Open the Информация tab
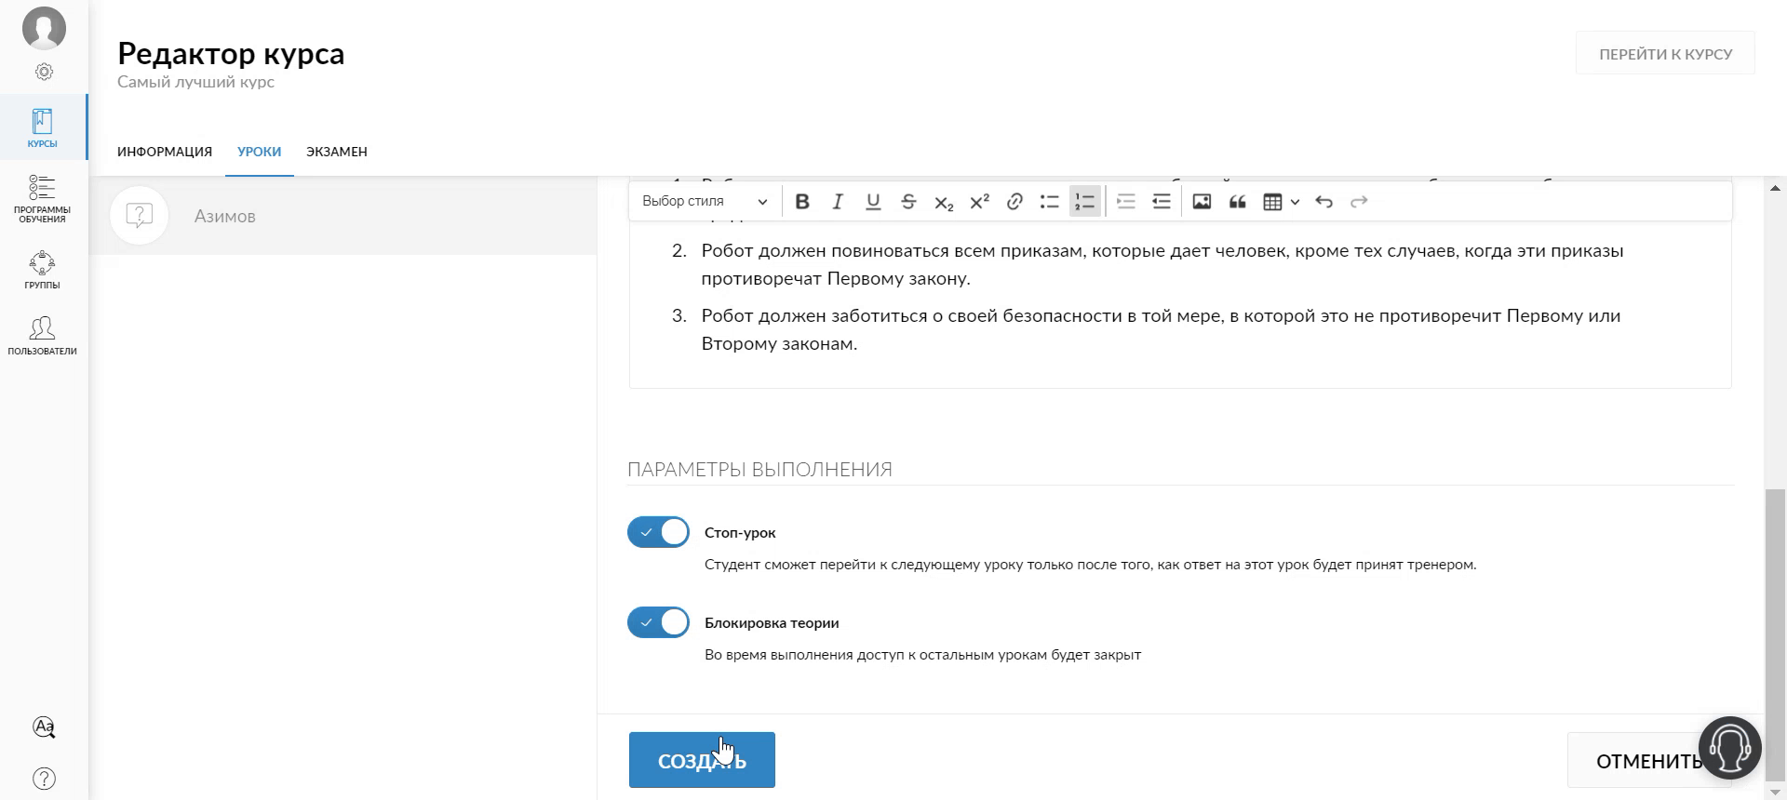Image resolution: width=1787 pixels, height=800 pixels. point(165,152)
